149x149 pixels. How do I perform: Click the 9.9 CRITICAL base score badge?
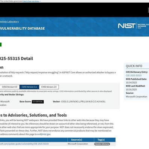[38, 102]
